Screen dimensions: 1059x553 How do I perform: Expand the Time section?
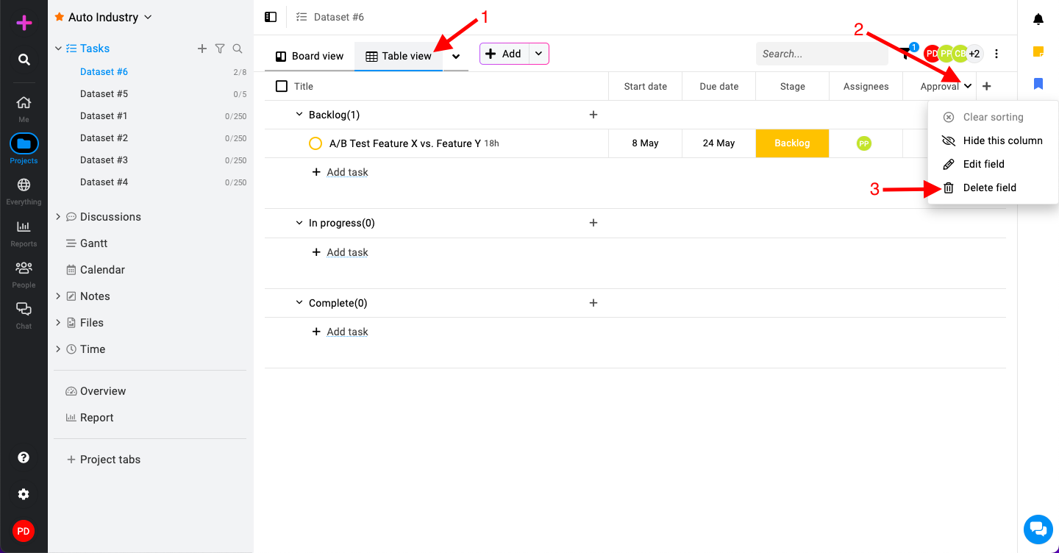[x=58, y=349]
